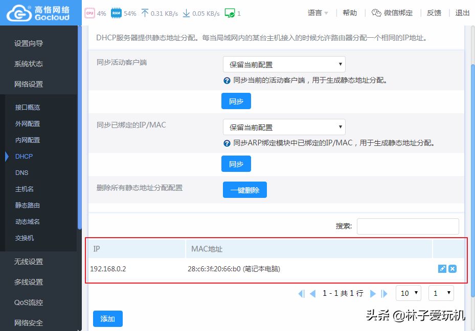Viewport: 475px width, 331px height.
Task: Expand 多线设置 sidebar section
Action: pos(29,283)
